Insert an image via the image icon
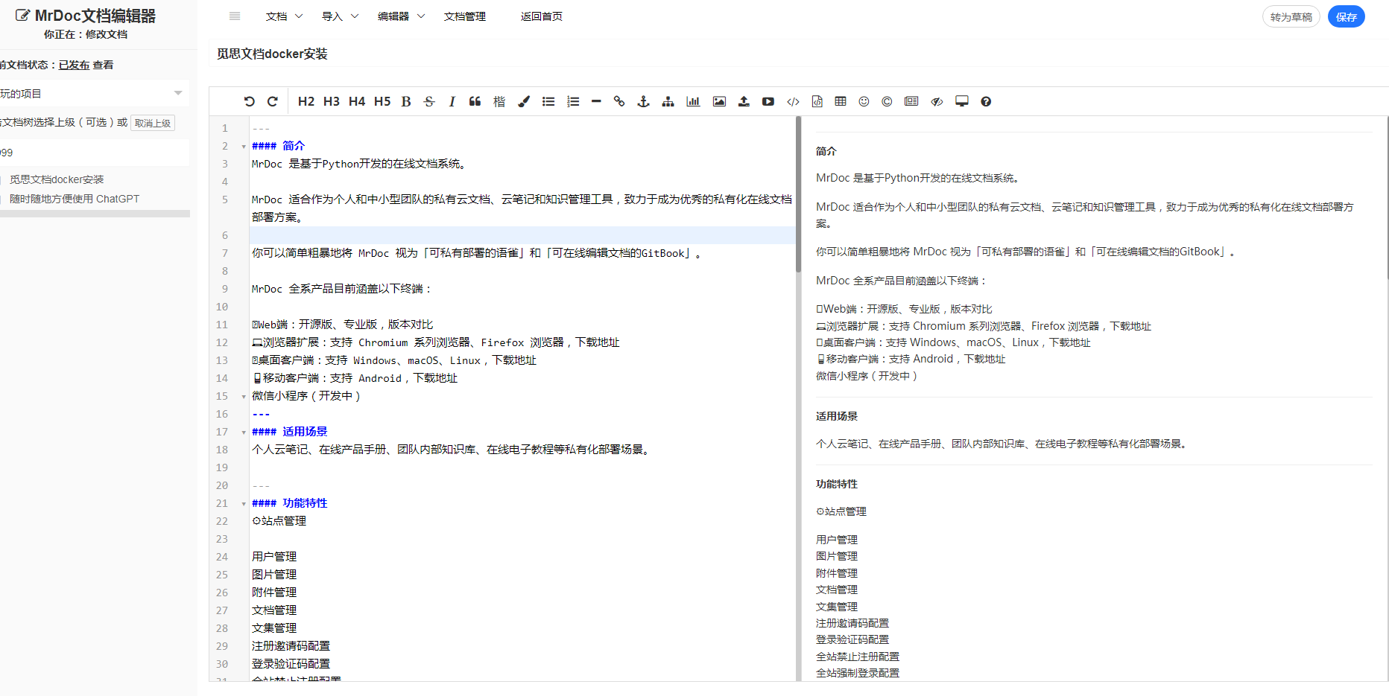Image resolution: width=1389 pixels, height=696 pixels. pyautogui.click(x=719, y=101)
